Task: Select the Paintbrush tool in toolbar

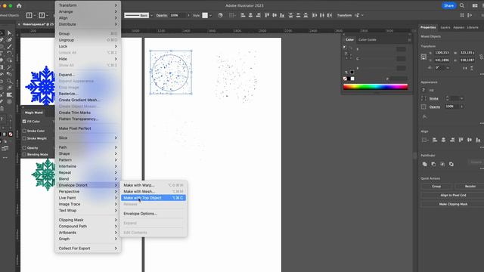Action: [10, 47]
